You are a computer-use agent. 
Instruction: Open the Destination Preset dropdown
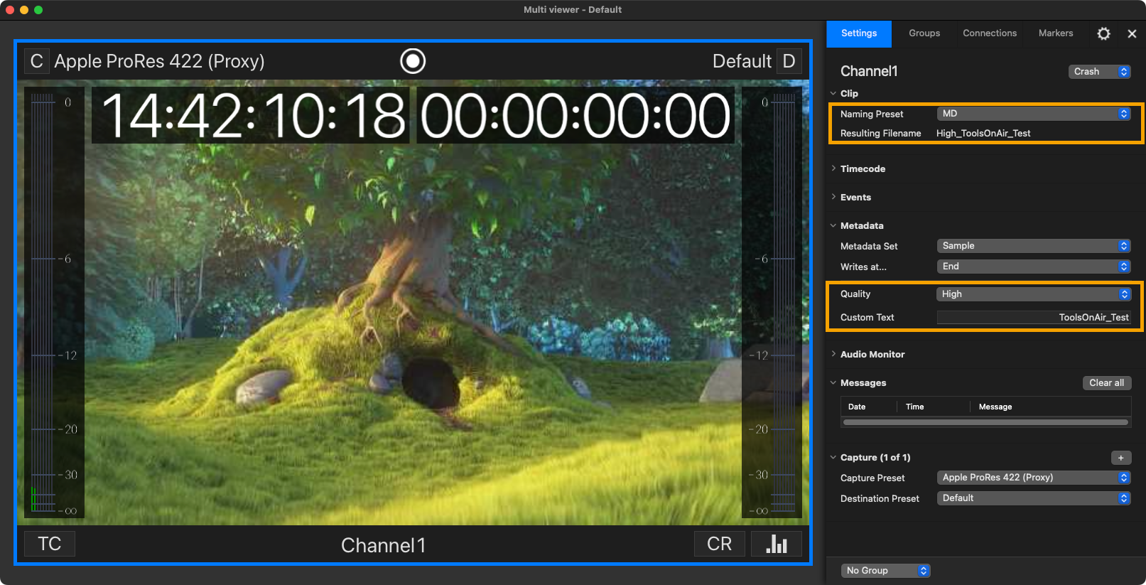(x=1034, y=498)
